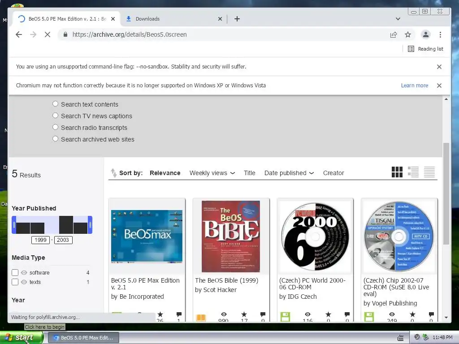
Task: Dismiss the no-sandbox warning bar
Action: coord(439,67)
